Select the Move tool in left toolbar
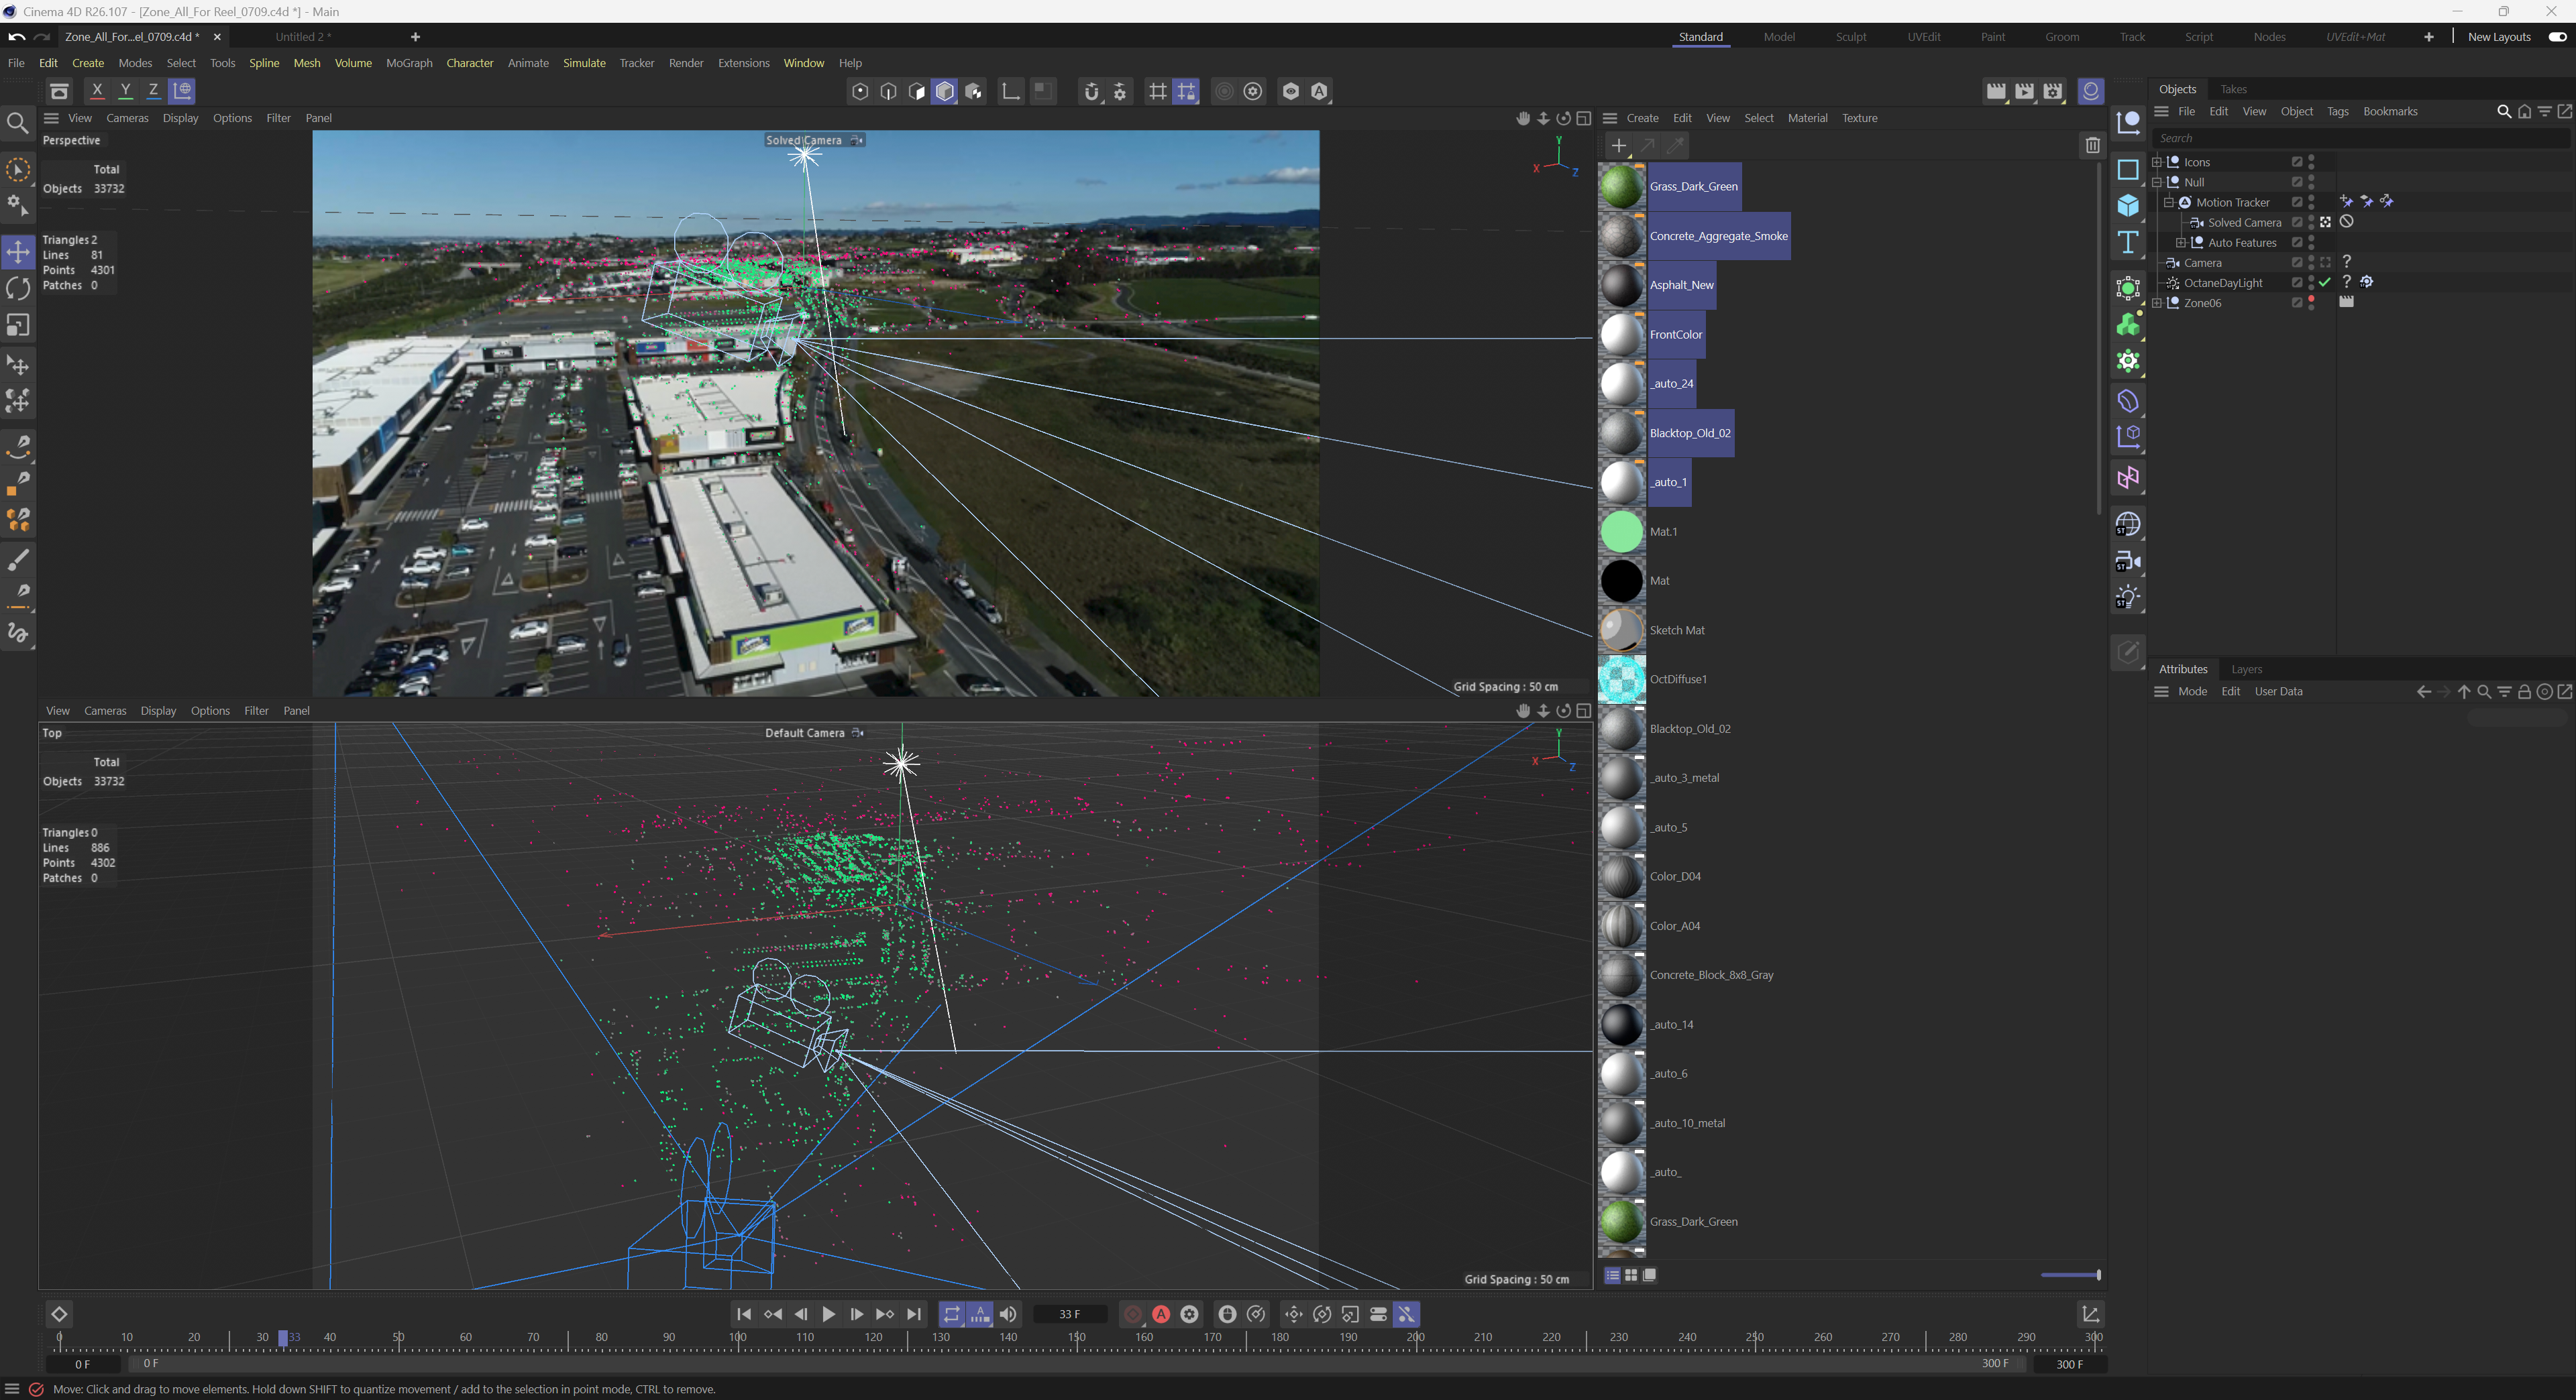This screenshot has width=2576, height=1400. [x=18, y=252]
